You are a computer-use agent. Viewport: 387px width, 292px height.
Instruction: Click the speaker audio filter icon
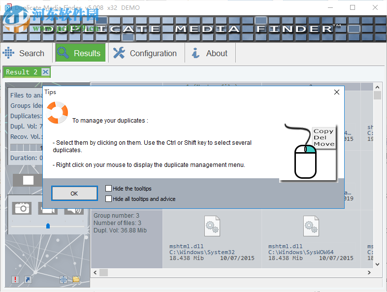73,210
